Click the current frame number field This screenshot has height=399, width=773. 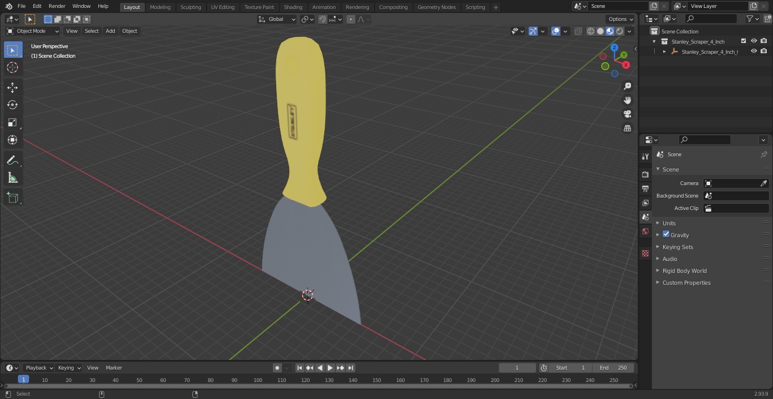click(517, 368)
